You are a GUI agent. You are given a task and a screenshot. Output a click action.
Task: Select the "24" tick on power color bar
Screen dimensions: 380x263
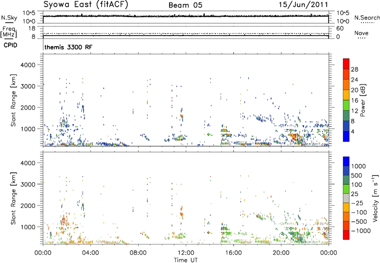point(354,80)
